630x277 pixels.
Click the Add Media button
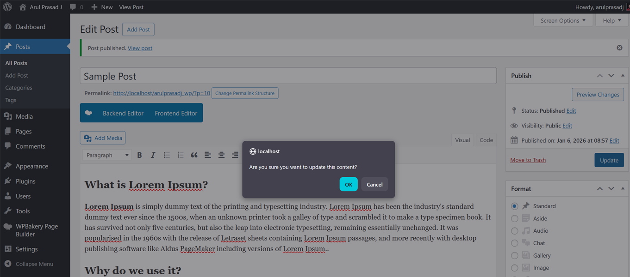tap(103, 138)
